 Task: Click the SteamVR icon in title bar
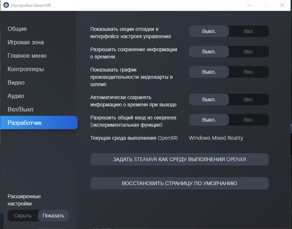(x=6, y=5)
